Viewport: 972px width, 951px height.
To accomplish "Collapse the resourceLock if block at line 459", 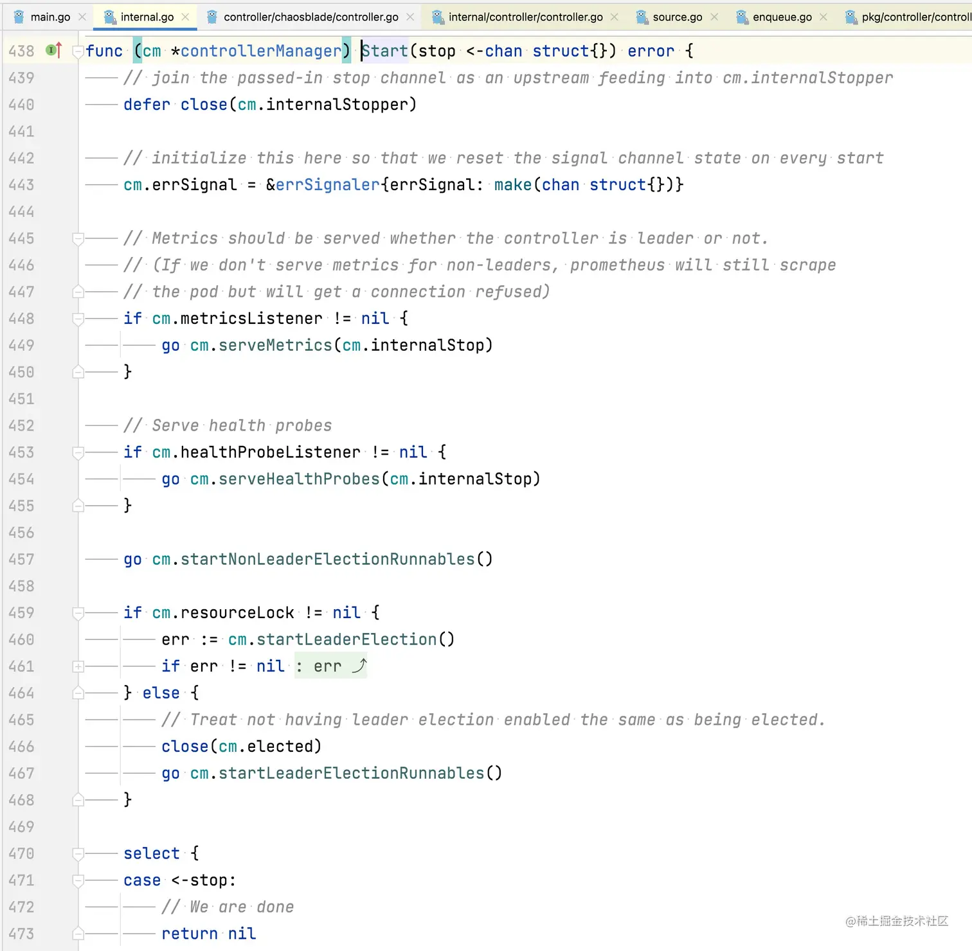I will click(78, 614).
